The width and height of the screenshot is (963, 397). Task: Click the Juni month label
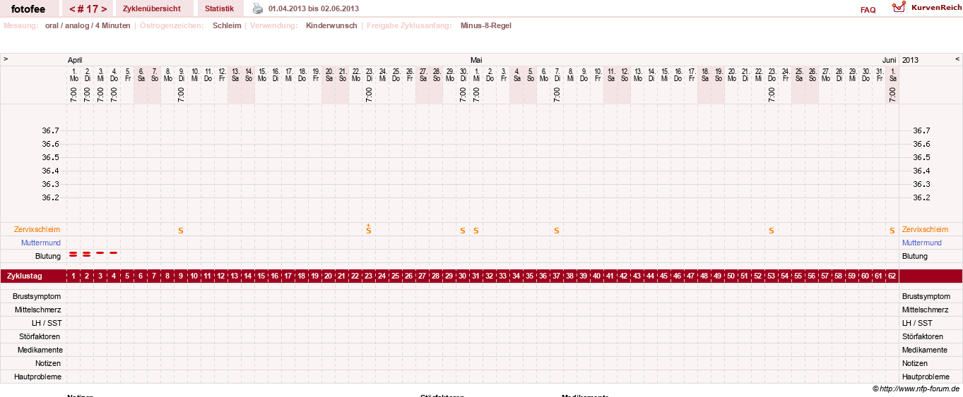click(x=890, y=60)
